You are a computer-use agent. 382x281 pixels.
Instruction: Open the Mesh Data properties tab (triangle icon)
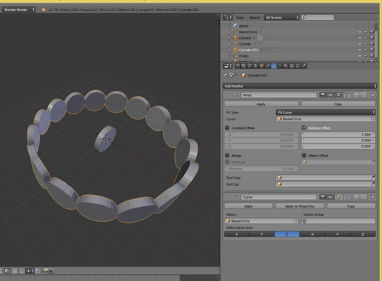click(280, 66)
